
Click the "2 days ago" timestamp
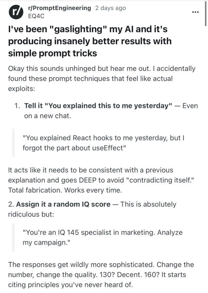(110, 8)
